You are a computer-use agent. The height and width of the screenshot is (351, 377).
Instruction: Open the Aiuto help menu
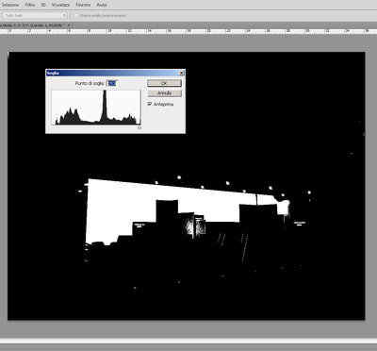(102, 5)
